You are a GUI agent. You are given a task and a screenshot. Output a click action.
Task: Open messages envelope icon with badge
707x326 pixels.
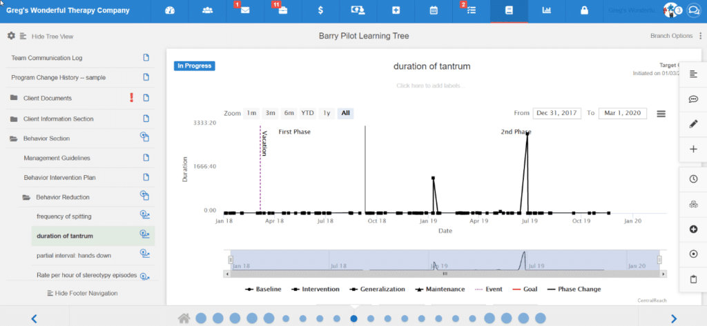[245, 11]
